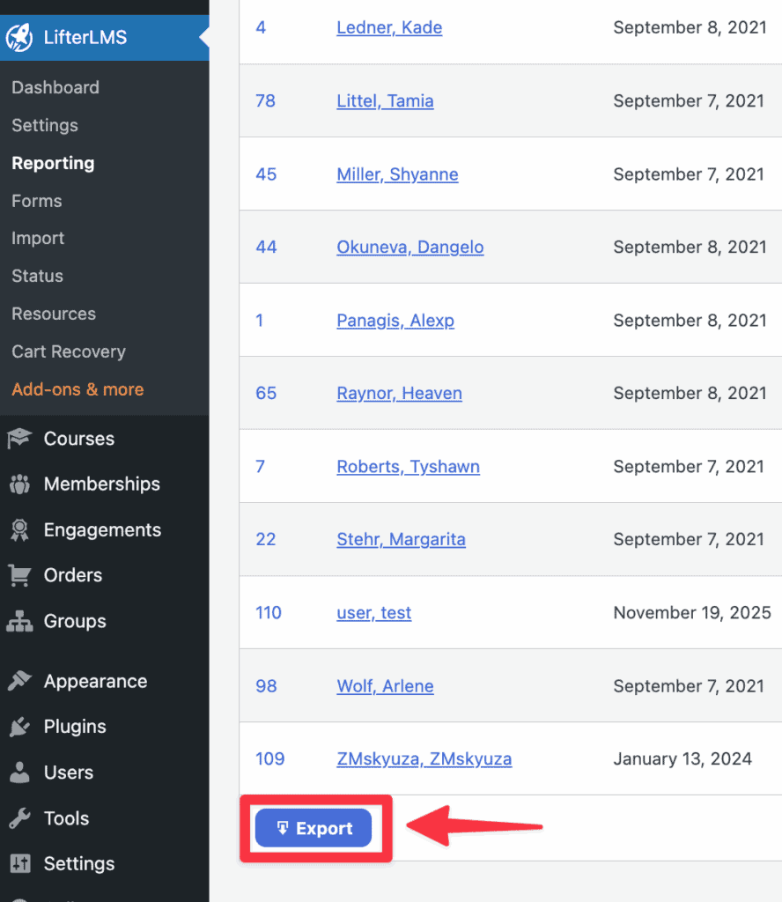782x902 pixels.
Task: Click student ID 65
Action: pos(266,394)
